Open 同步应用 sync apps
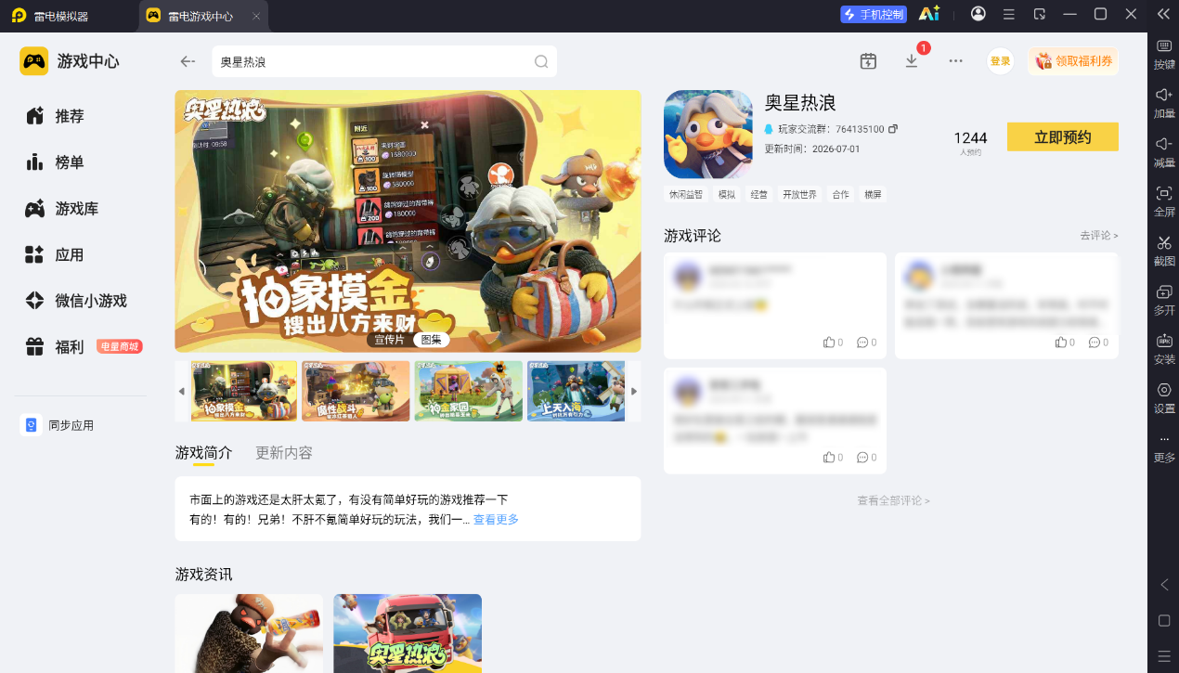 click(58, 425)
